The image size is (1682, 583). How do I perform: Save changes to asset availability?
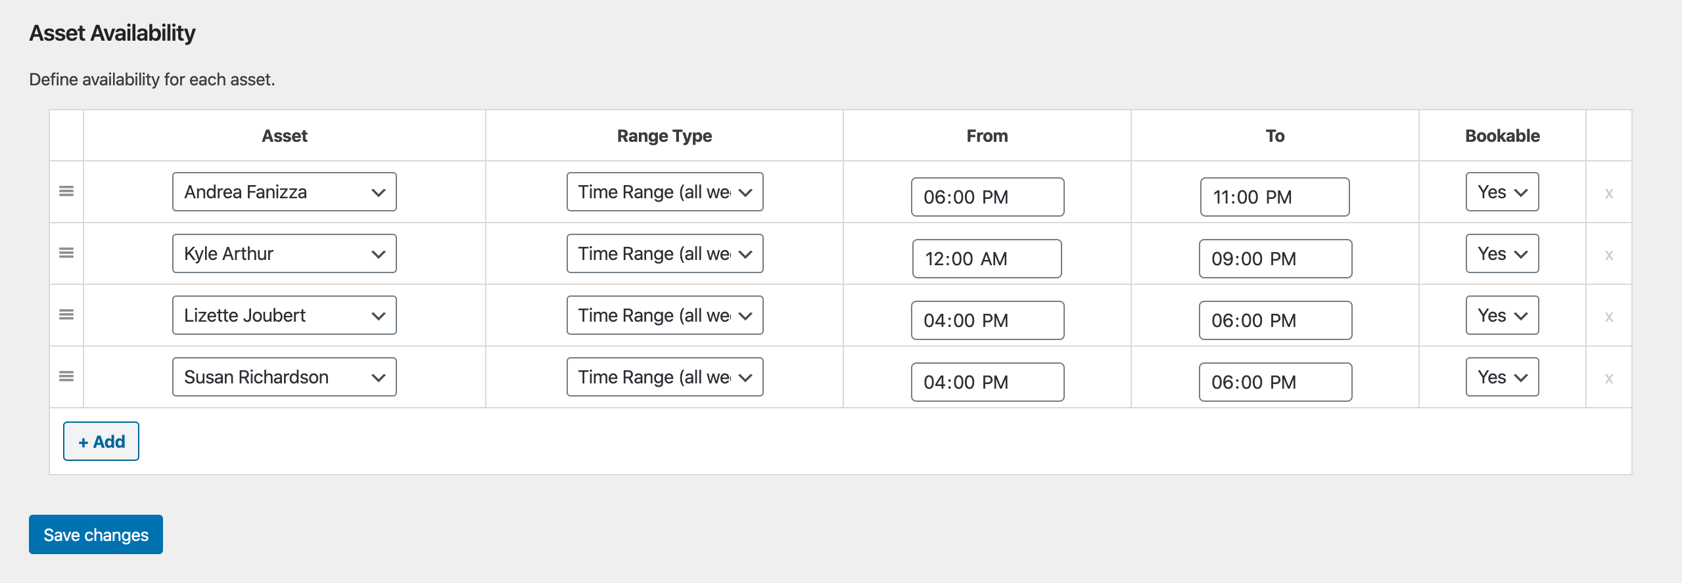[96, 534]
